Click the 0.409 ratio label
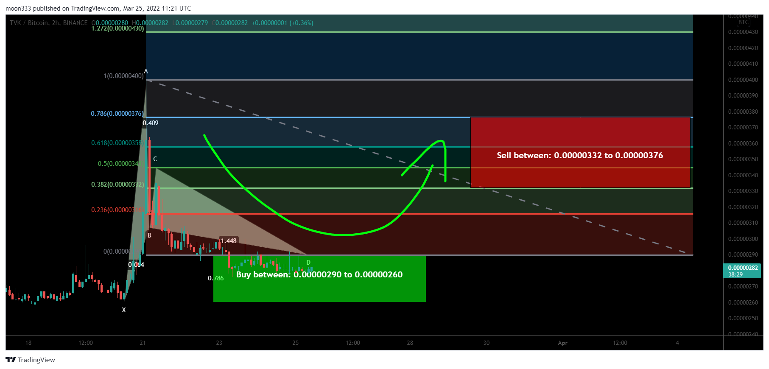Screen dimensions: 769x369 click(150, 123)
